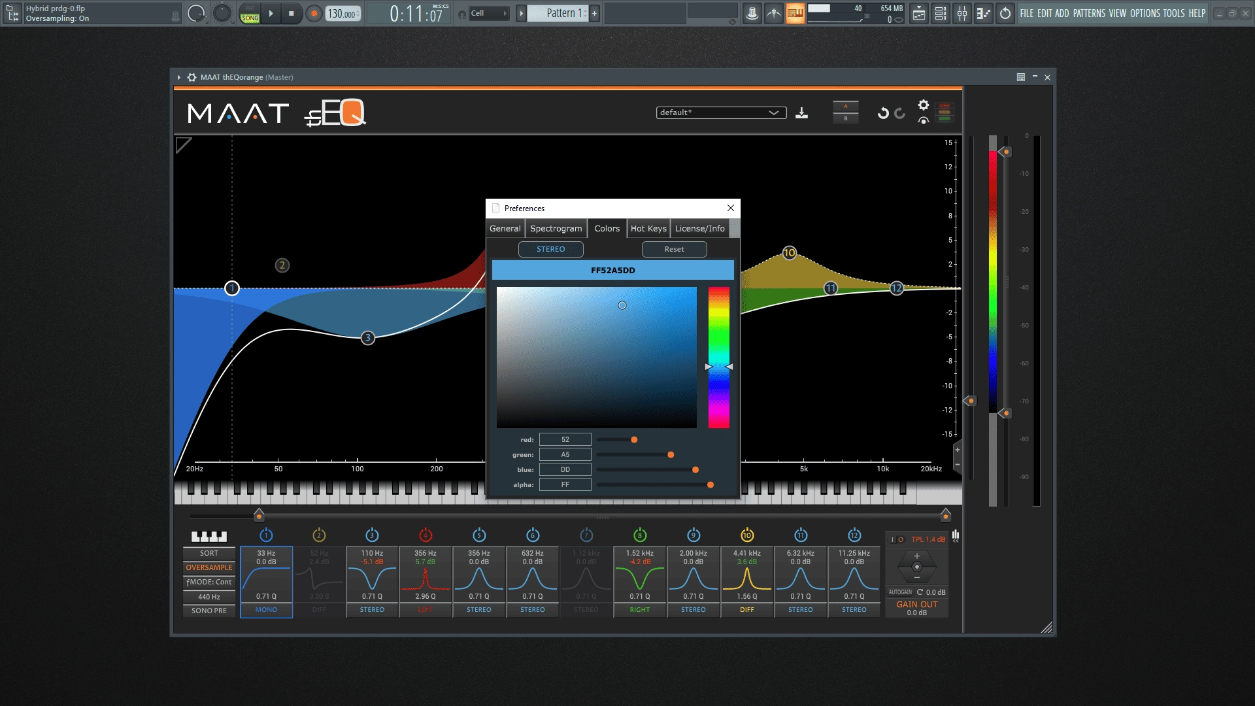Click the band 8 green knob icon
This screenshot has height=706, width=1255.
pyautogui.click(x=640, y=535)
